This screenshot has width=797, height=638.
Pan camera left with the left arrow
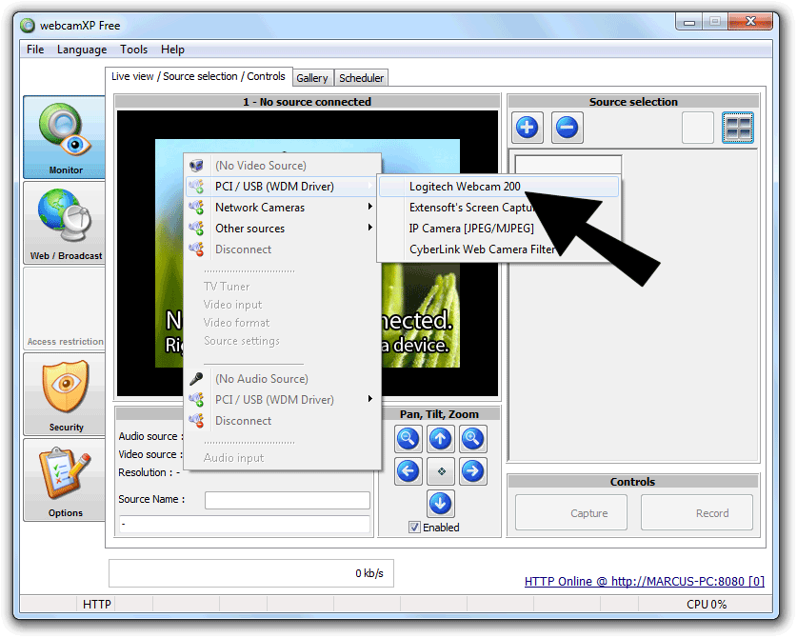[x=408, y=471]
